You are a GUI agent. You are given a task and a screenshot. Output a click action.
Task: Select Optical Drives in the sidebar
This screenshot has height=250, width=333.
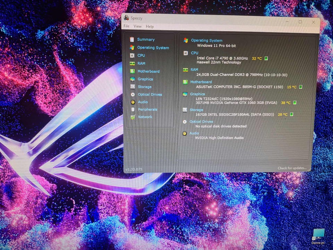150,94
